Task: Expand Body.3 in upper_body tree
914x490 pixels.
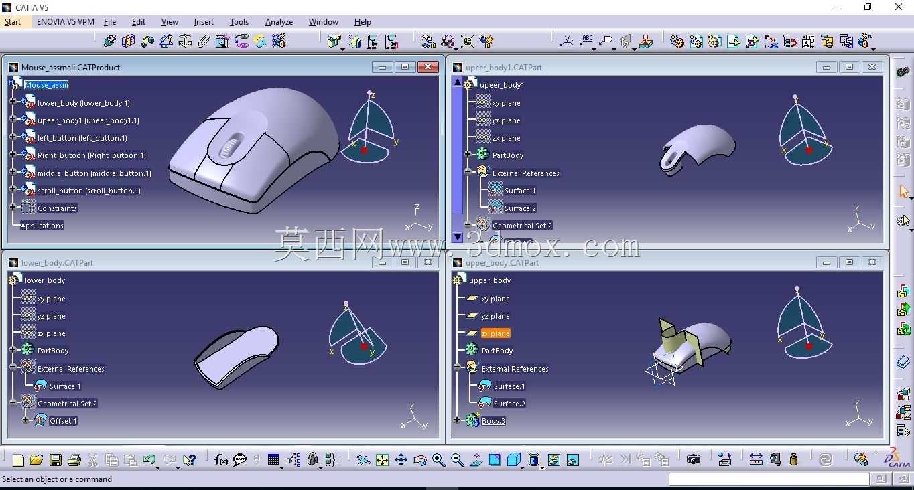Action: 457,420
